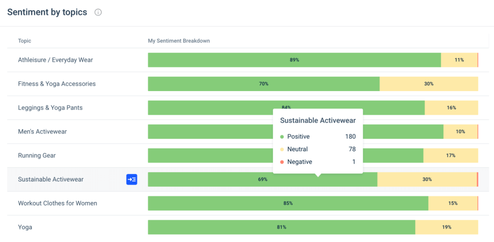Open Workout Clothes for Women topic

57,203
